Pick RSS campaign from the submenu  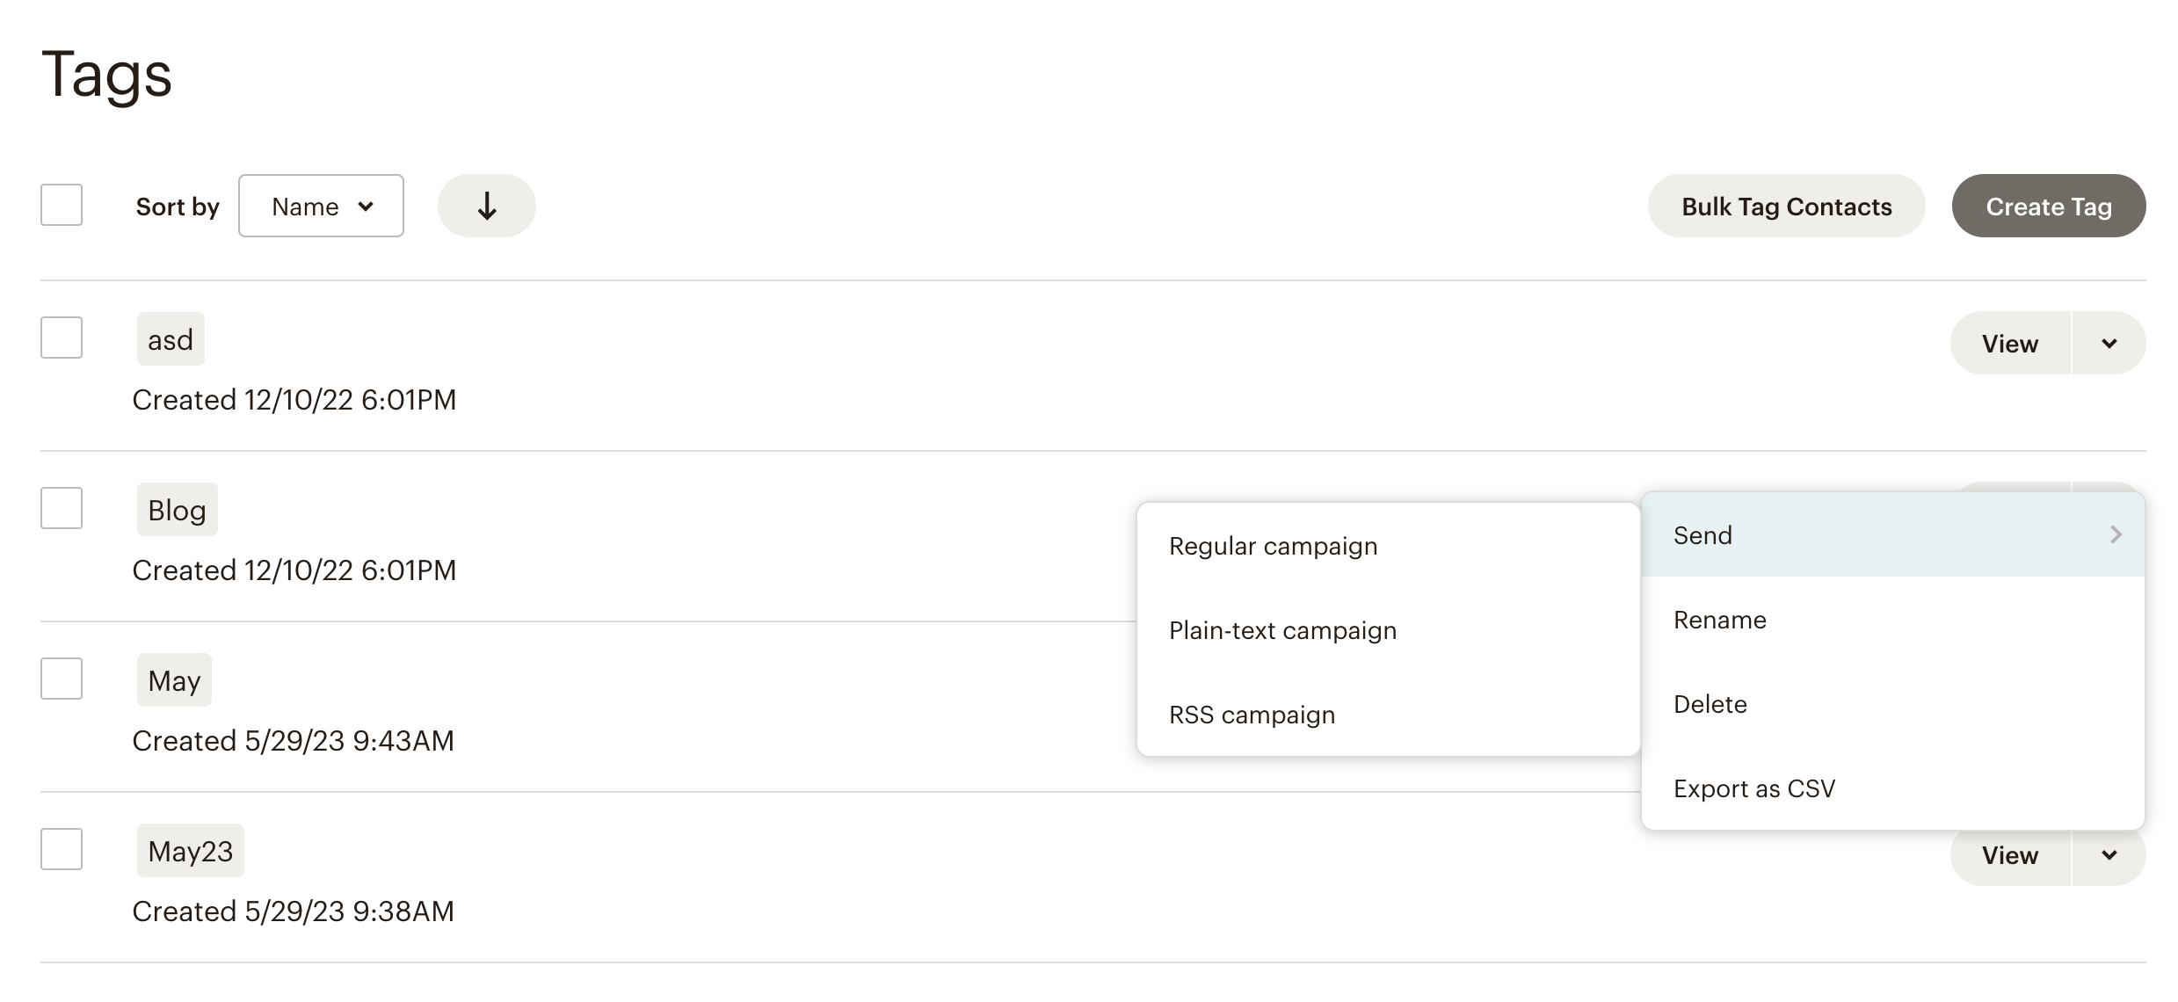pyautogui.click(x=1252, y=715)
